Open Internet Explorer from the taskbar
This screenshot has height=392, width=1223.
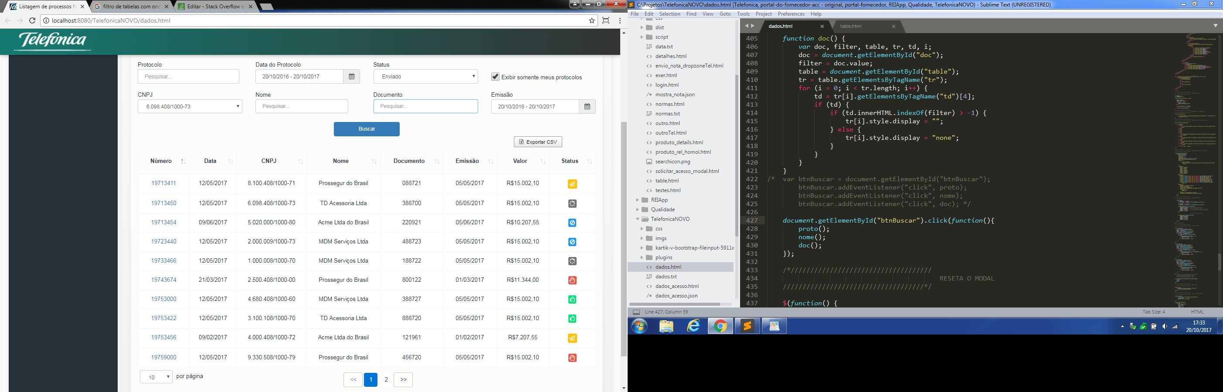click(693, 327)
